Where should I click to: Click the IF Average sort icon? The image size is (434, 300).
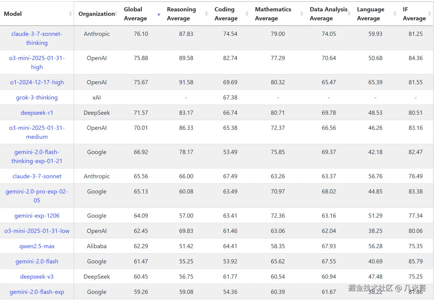click(430, 14)
